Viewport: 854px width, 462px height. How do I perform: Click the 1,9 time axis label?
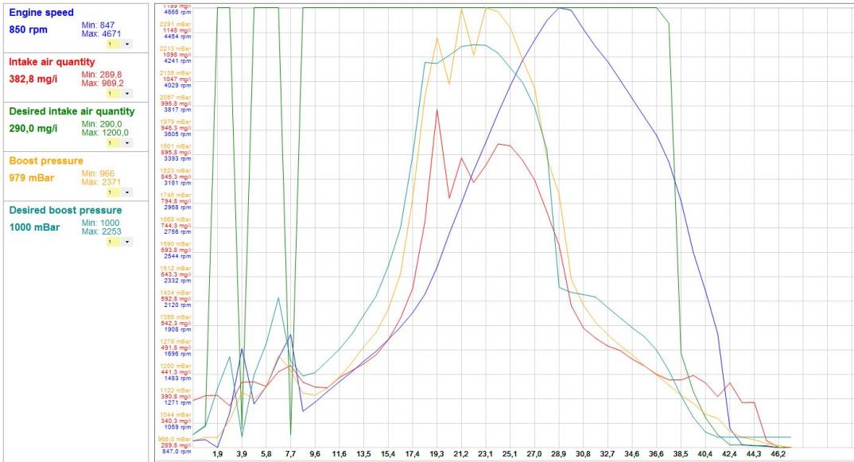pyautogui.click(x=217, y=454)
